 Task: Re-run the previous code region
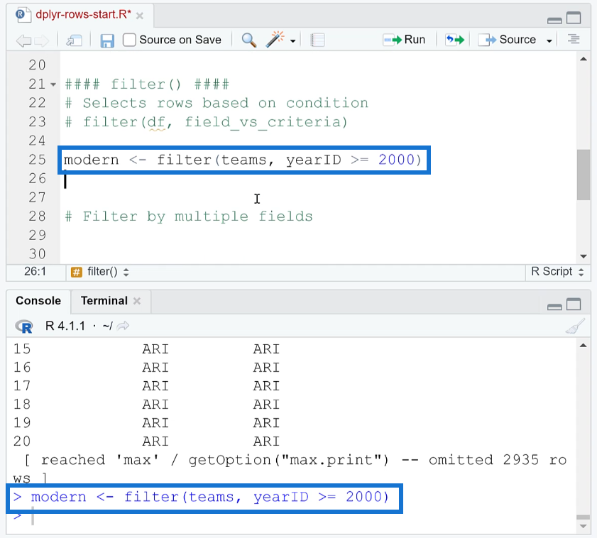[455, 40]
